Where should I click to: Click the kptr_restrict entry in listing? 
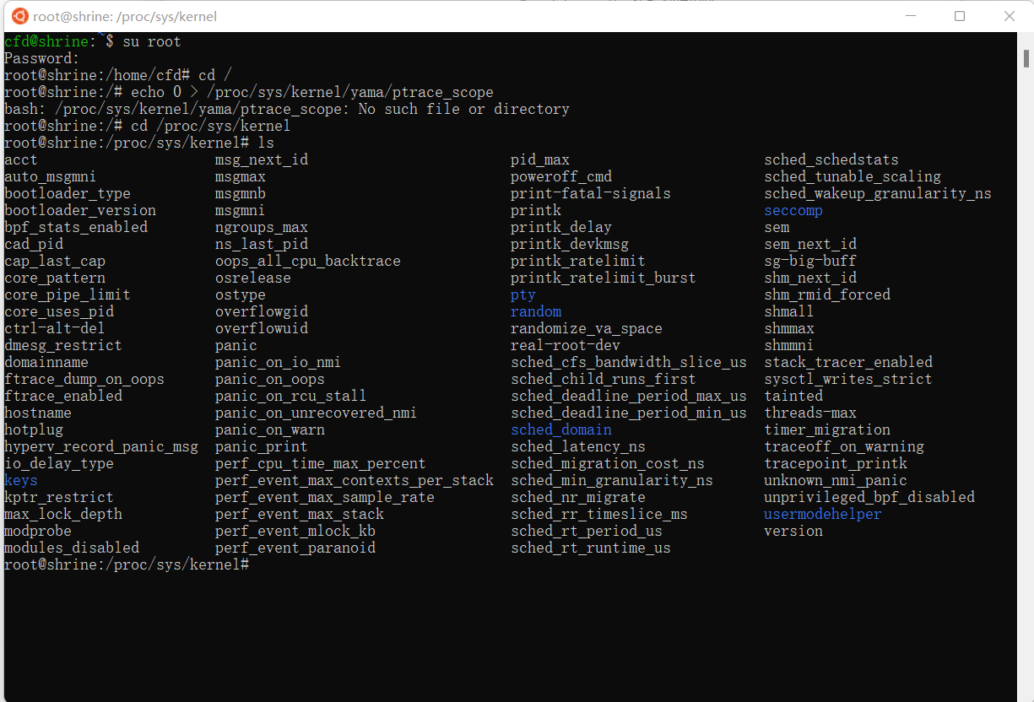click(x=59, y=497)
